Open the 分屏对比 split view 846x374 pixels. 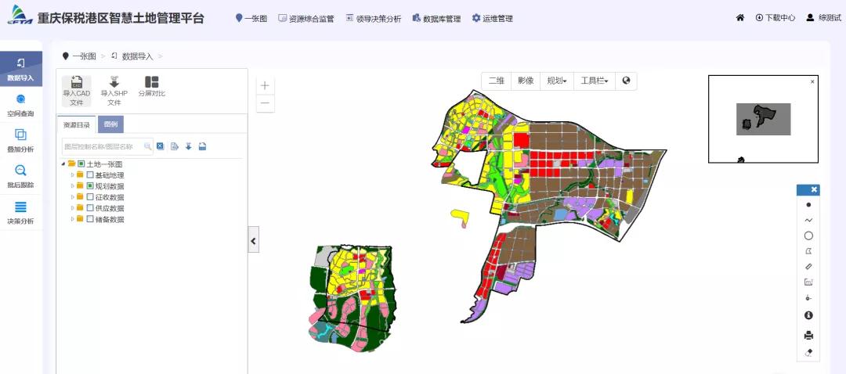152,87
